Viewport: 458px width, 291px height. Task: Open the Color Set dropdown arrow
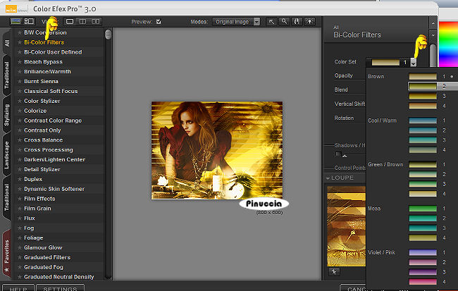(413, 62)
